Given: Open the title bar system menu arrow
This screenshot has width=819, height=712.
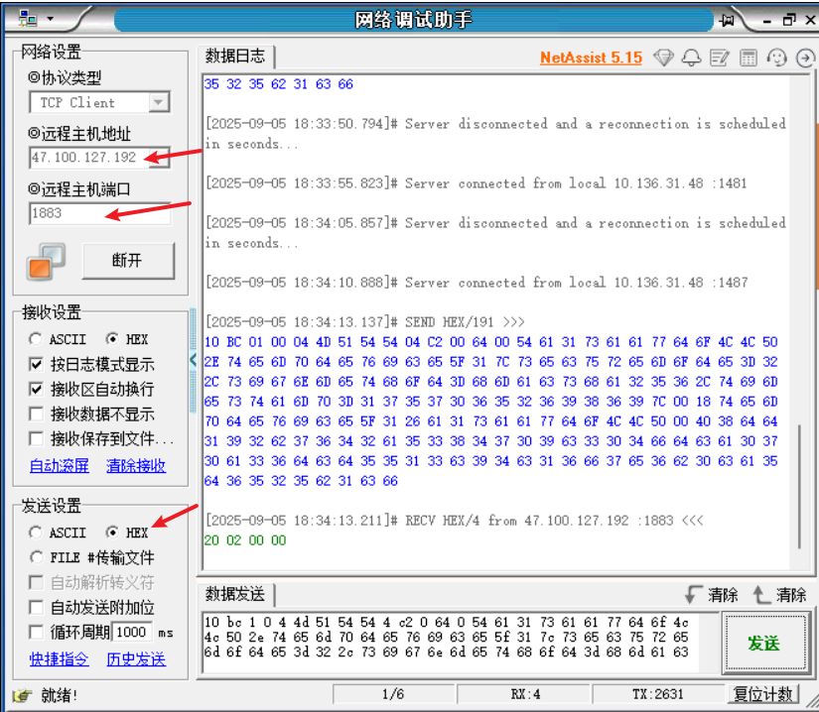Looking at the screenshot, I should coord(51,18).
